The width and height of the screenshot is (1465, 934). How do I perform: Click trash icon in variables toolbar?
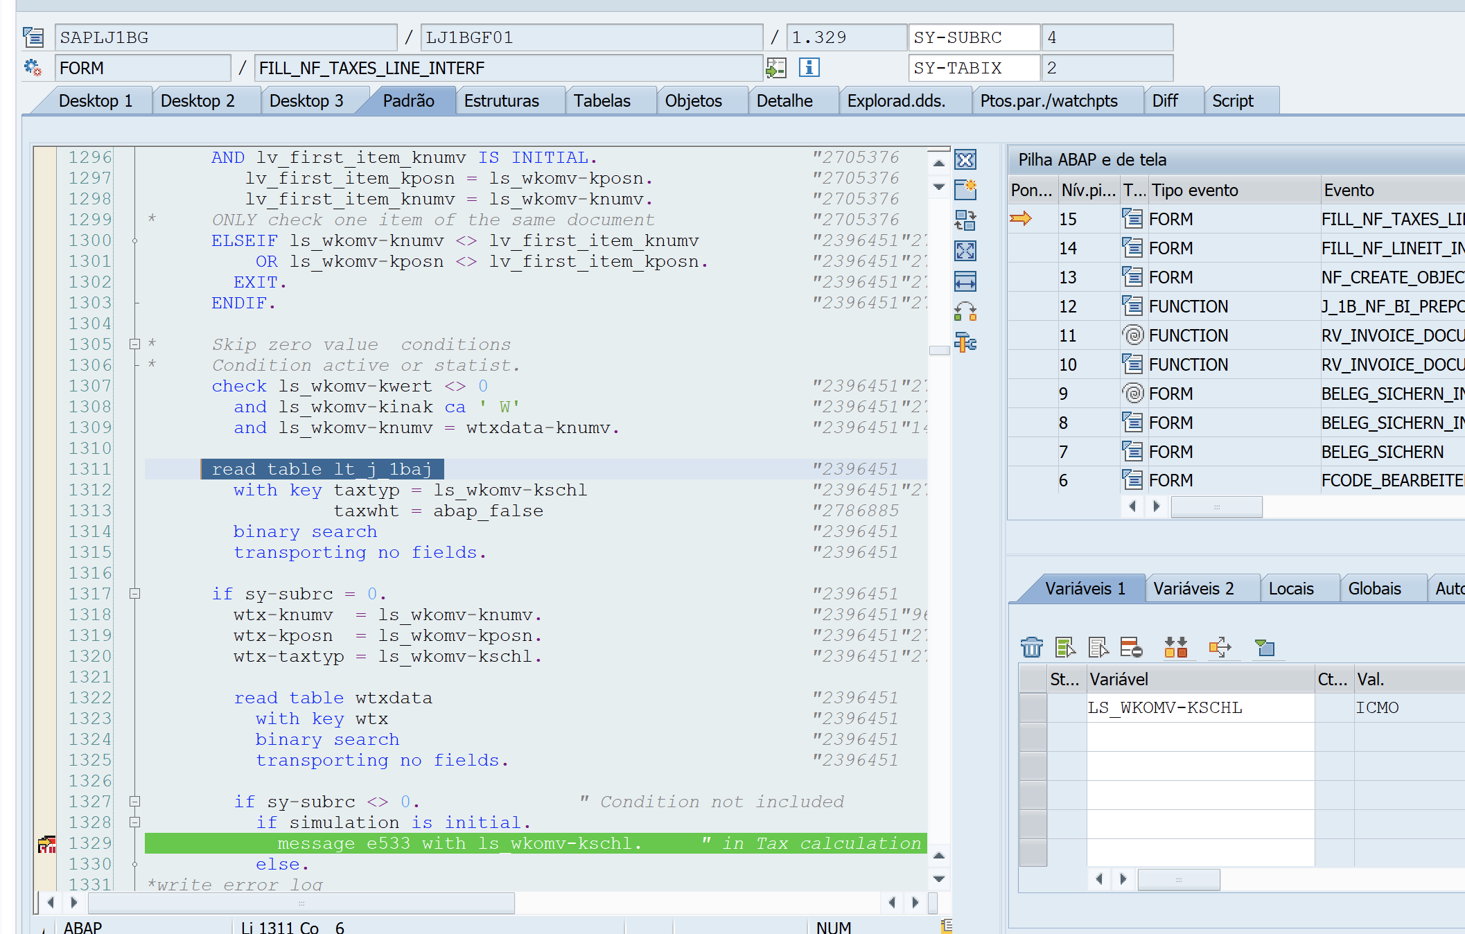coord(1031,647)
